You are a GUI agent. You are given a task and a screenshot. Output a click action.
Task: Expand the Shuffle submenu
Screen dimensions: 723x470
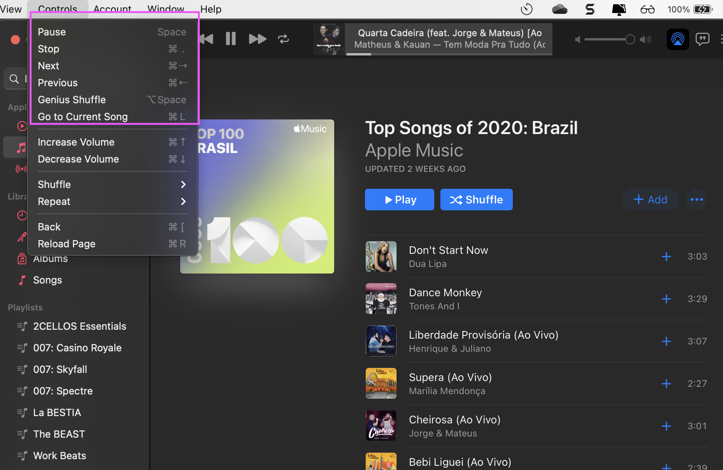(x=112, y=185)
